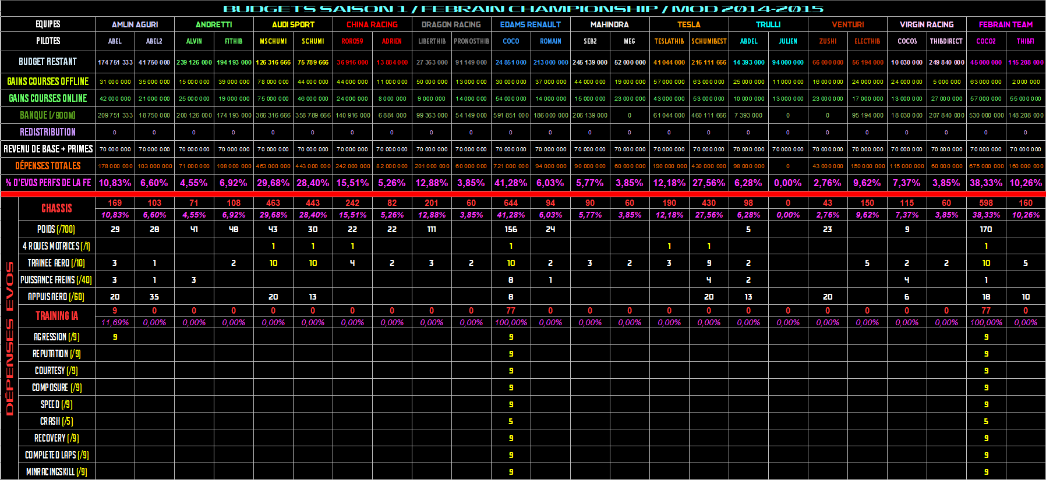Select the VENTURI team header cell
Viewport: 1046px width, 480px height.
click(847, 24)
